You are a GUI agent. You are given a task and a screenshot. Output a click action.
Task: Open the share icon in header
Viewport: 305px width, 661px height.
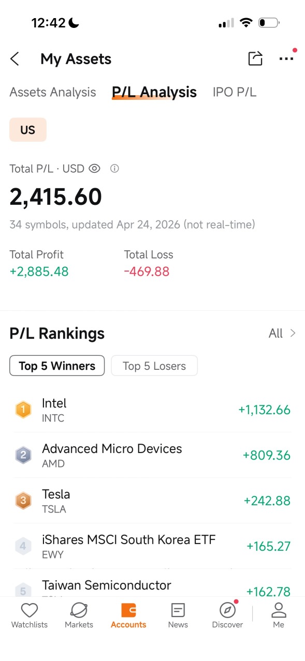coord(255,58)
